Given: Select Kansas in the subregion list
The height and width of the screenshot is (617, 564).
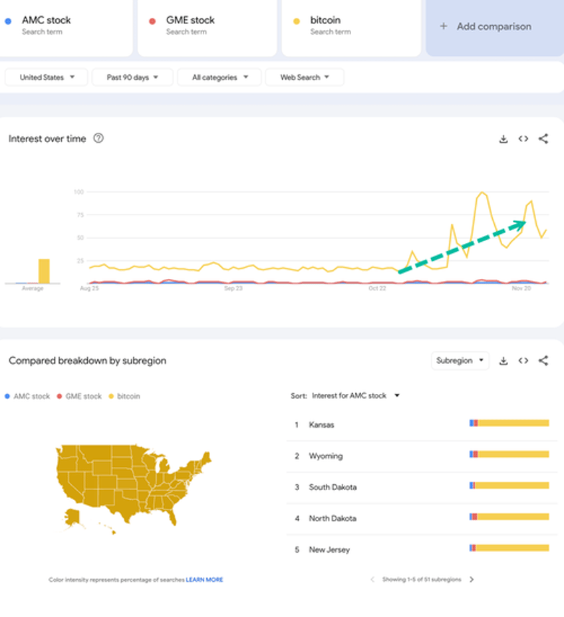Looking at the screenshot, I should point(422,425).
